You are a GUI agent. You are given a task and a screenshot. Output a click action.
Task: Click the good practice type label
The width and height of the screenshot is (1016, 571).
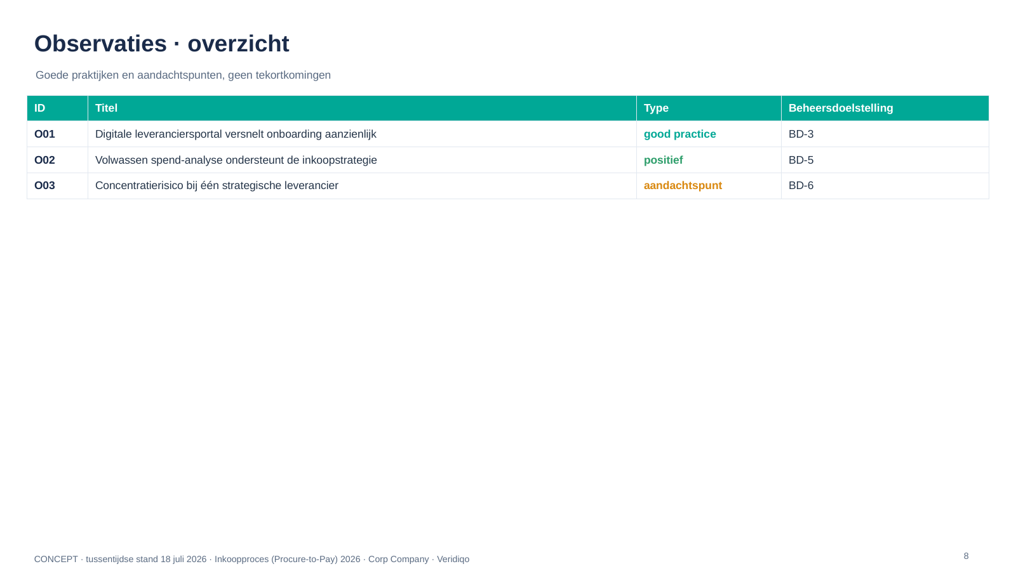coord(679,135)
